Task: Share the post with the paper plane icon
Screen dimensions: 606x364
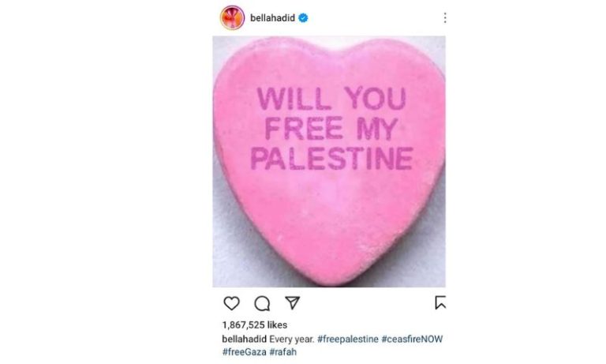Action: click(x=292, y=302)
